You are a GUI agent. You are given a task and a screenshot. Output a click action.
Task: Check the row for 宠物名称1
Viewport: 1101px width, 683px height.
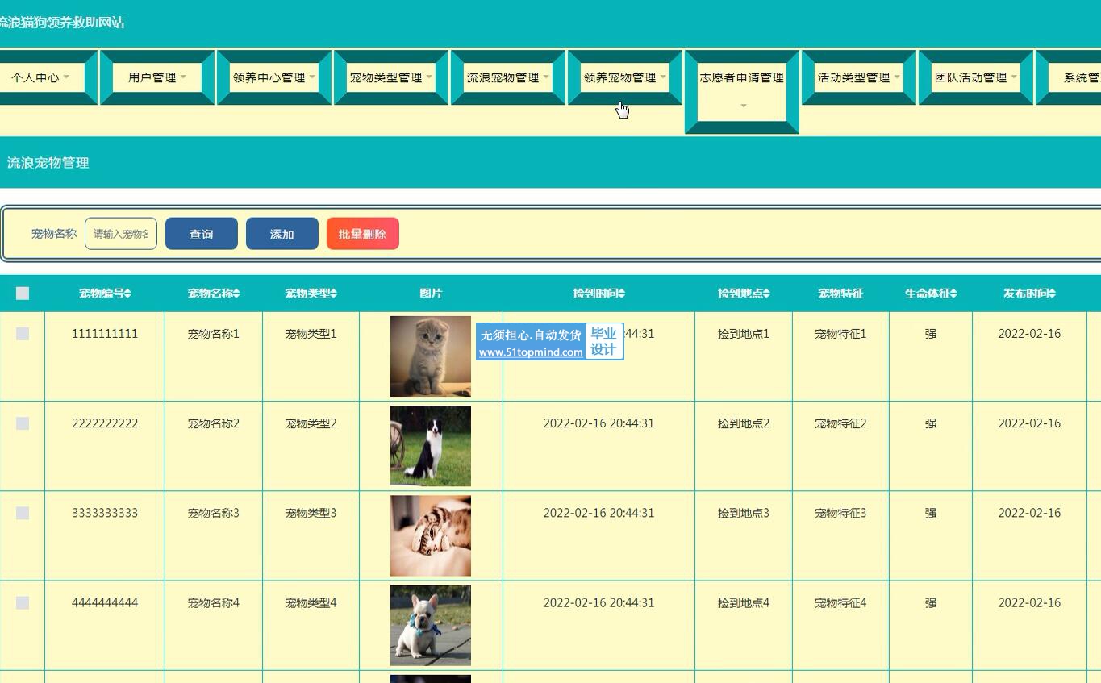pos(23,334)
